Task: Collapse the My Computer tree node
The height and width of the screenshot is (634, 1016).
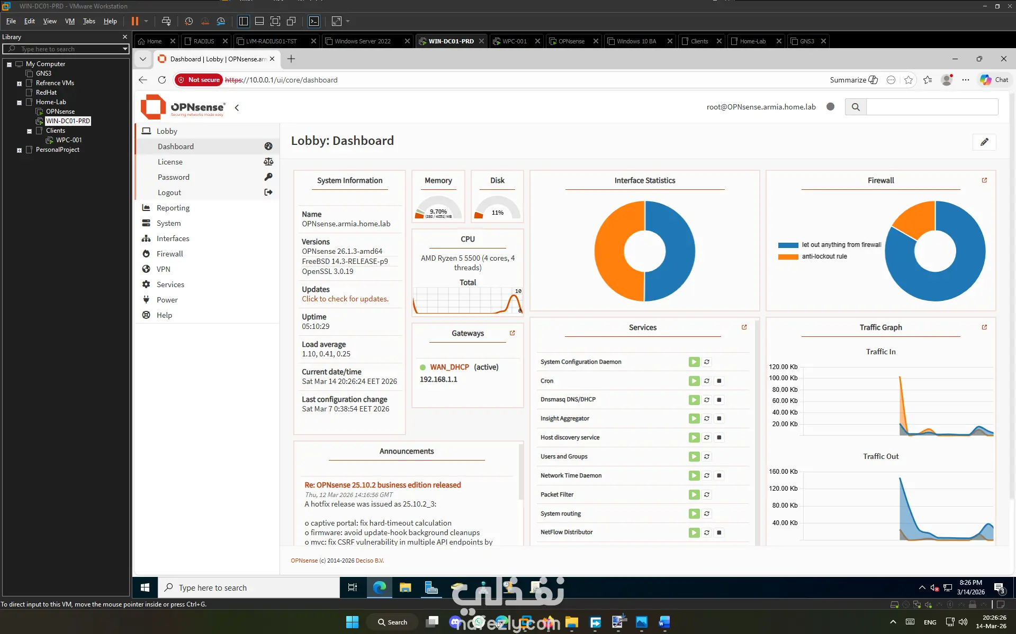Action: (x=9, y=65)
